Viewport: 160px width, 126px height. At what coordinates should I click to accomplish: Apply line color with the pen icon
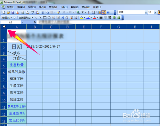coord(88,18)
